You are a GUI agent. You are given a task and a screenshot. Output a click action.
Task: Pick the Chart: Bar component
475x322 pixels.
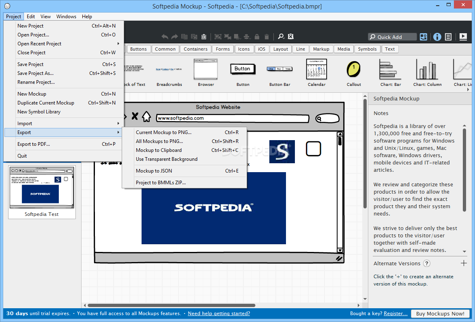pos(391,73)
